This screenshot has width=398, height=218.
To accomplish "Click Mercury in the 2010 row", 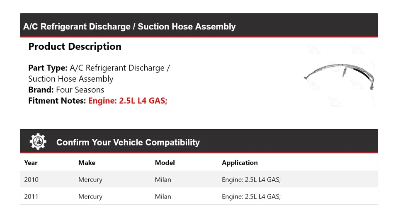I will click(90, 180).
